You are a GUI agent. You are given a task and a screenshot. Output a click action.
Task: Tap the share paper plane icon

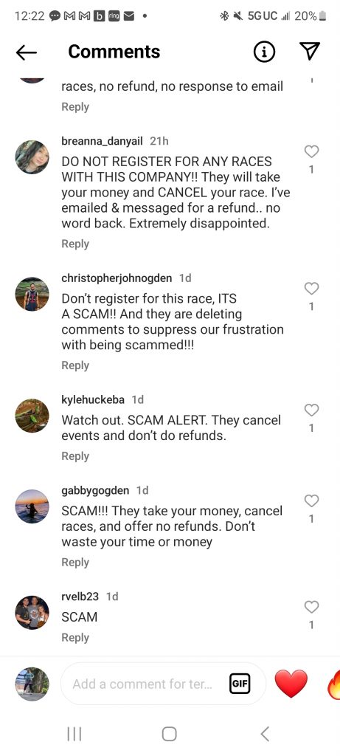310,52
